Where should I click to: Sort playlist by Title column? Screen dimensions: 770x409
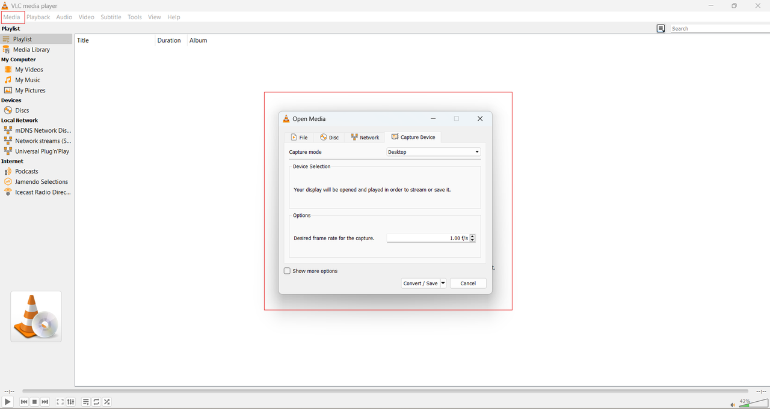[x=115, y=40]
